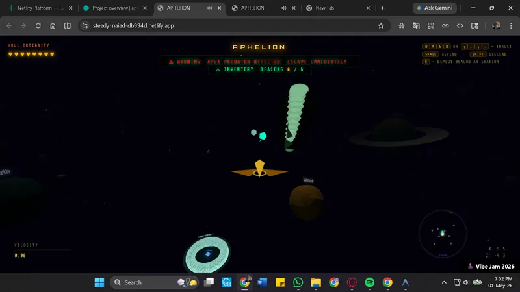Close the New Tab tab
Screen dimensions: 520x292
click(x=368, y=8)
